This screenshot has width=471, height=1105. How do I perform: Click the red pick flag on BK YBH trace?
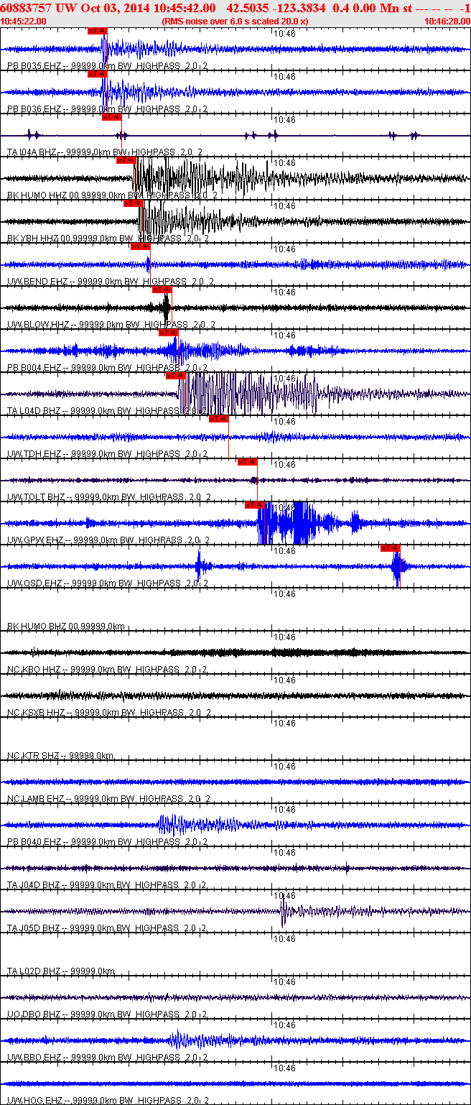tap(133, 203)
